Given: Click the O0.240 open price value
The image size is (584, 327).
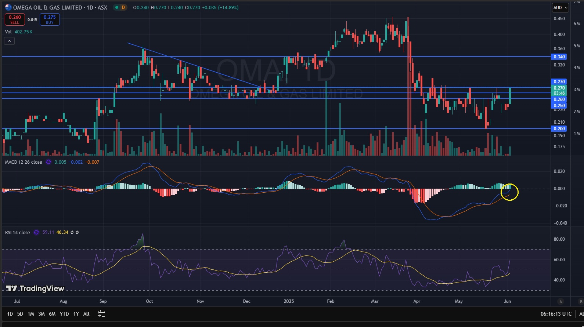Looking at the screenshot, I should [141, 7].
